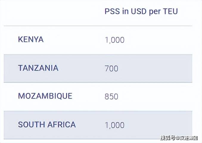Click the word 'per' in header

tap(155, 12)
